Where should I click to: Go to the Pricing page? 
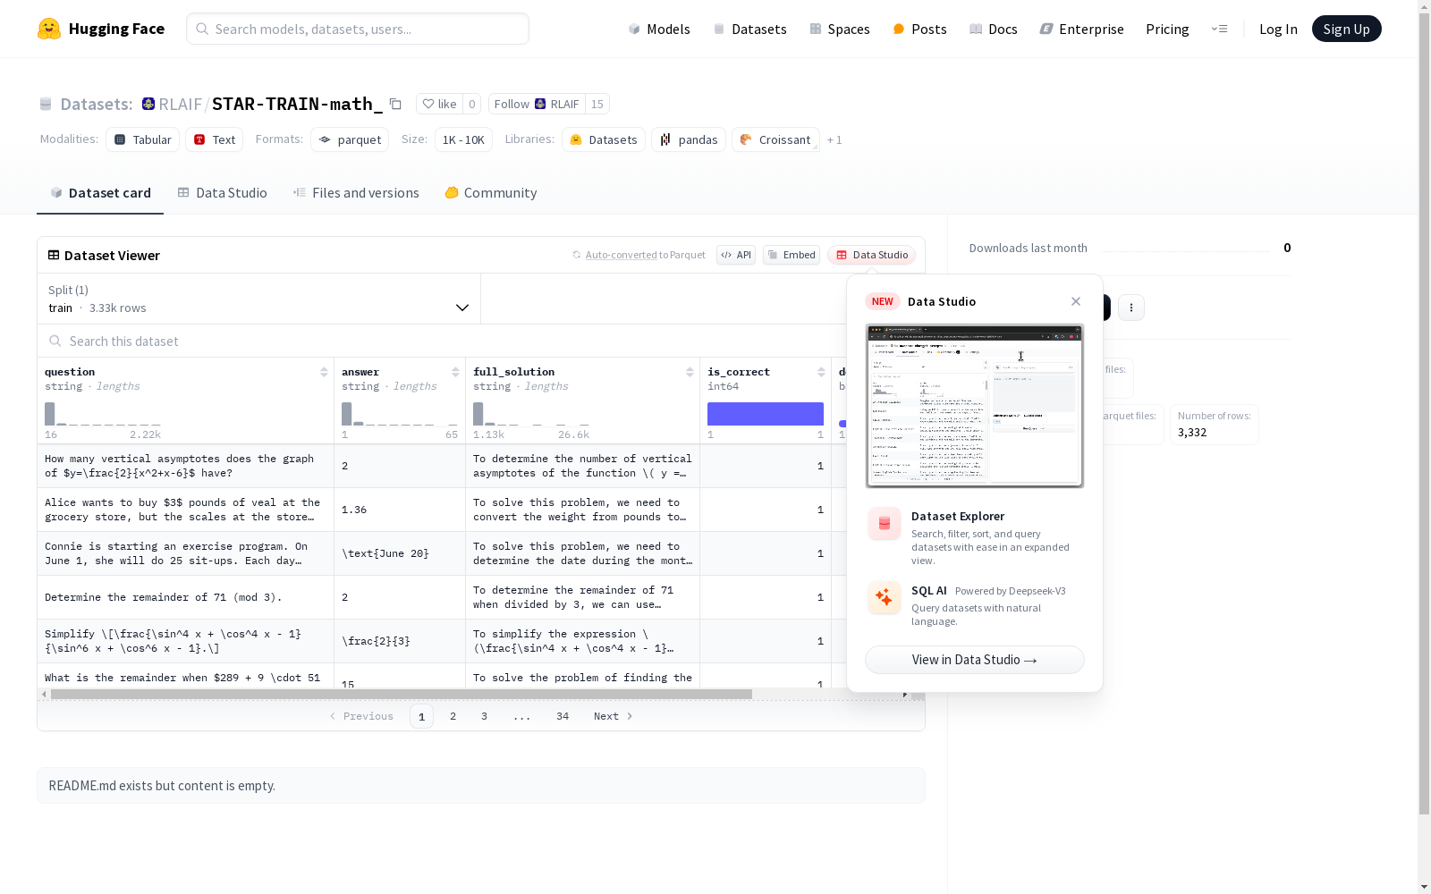click(x=1167, y=29)
